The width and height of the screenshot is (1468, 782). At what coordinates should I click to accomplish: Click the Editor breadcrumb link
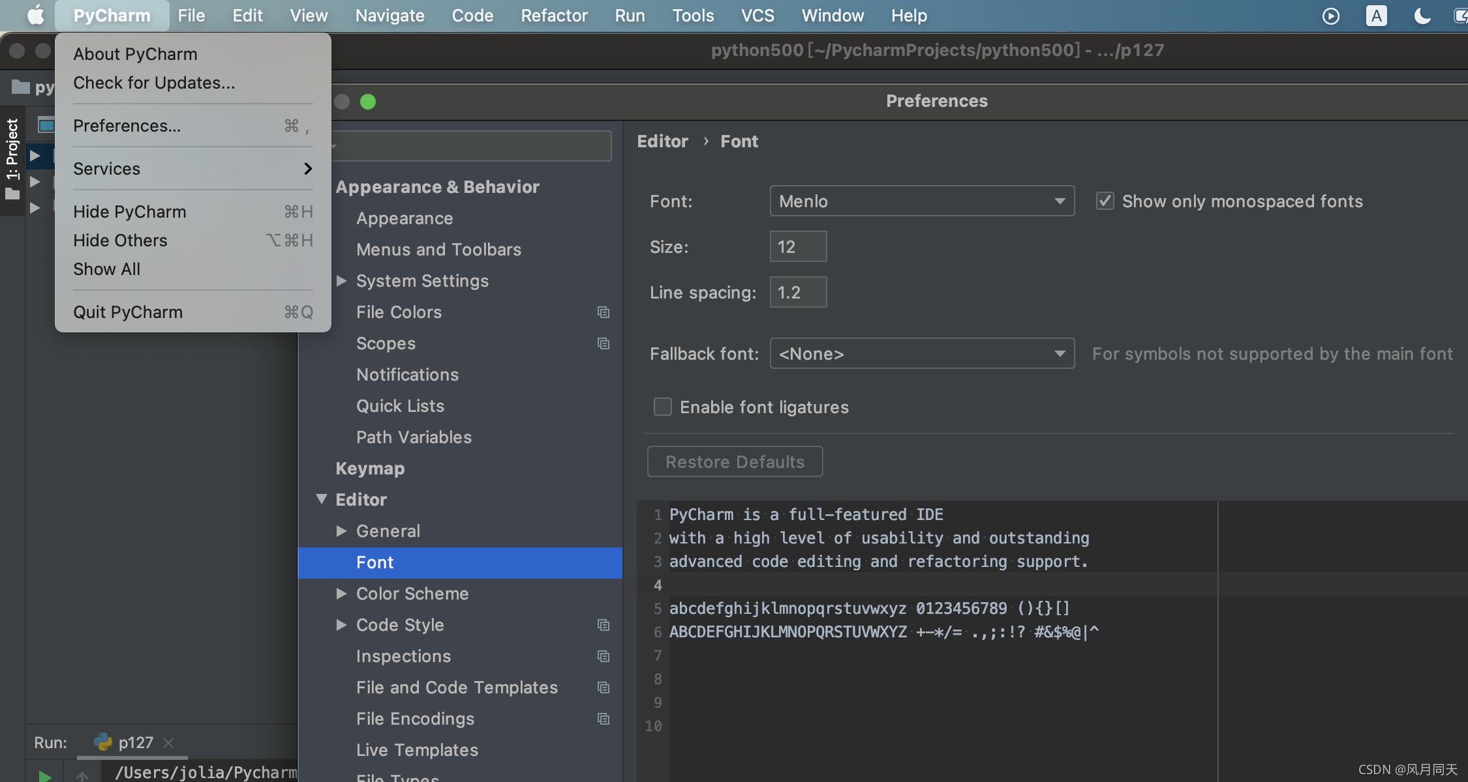[662, 141]
